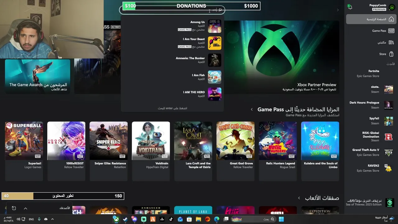This screenshot has width=398, height=224.
Task: Select the SpyFall game icon in the sidebar
Action: (389, 121)
